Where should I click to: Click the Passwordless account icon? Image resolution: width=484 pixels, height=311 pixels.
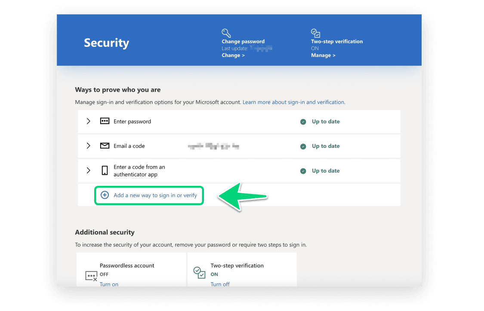click(x=91, y=276)
